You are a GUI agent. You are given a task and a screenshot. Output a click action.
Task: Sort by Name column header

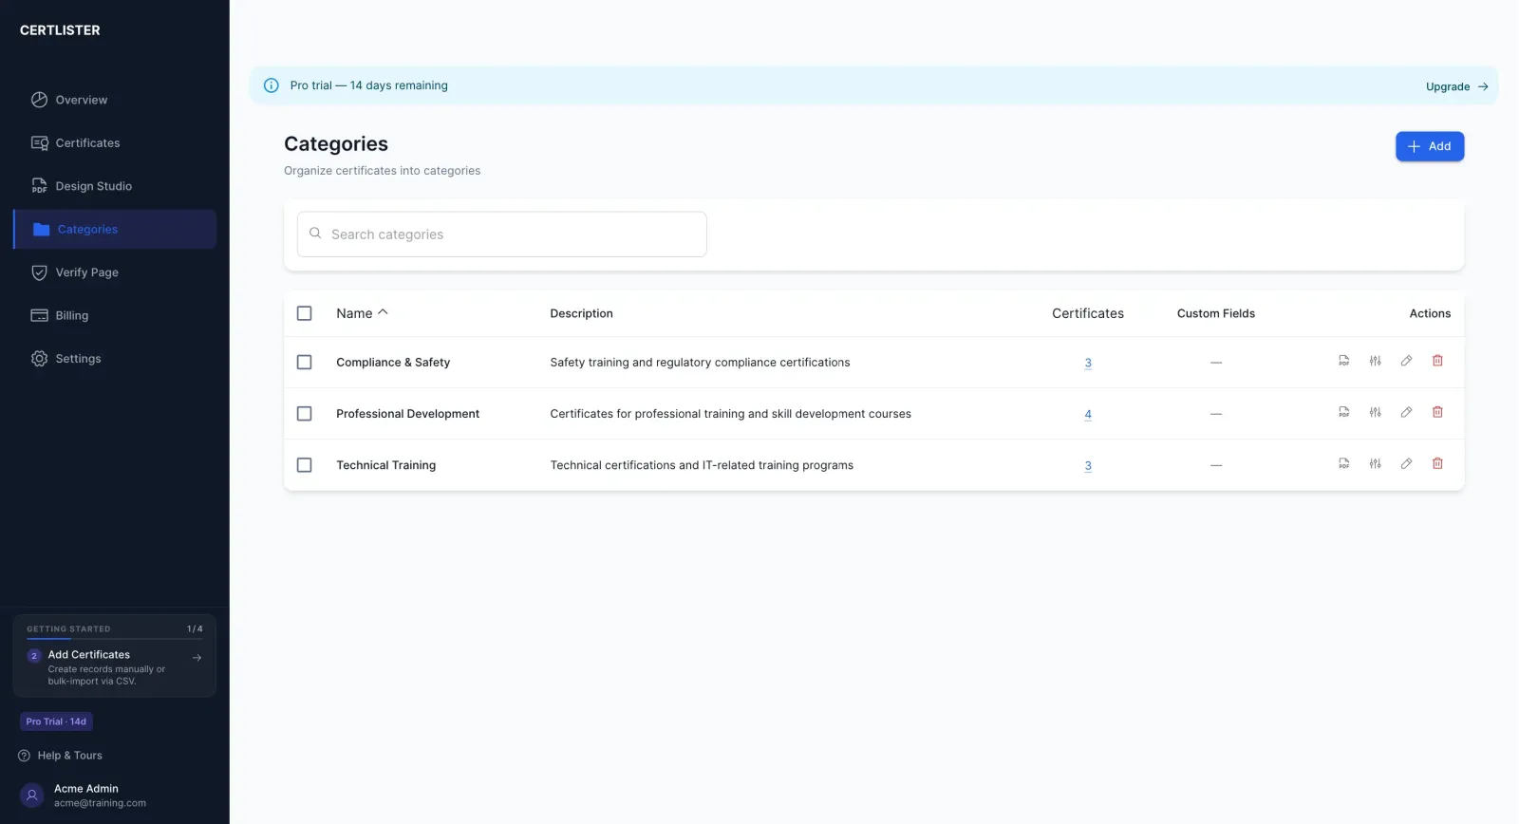click(x=362, y=313)
